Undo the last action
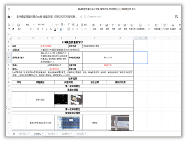 pyautogui.click(x=9, y=25)
